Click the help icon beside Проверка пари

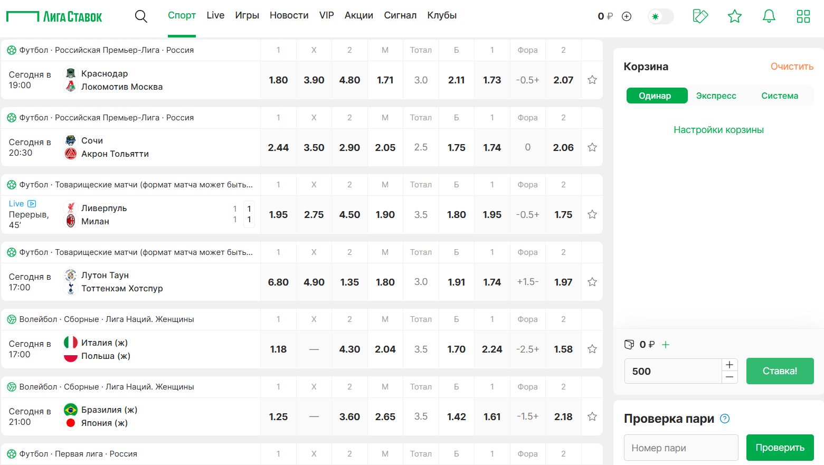pos(725,419)
